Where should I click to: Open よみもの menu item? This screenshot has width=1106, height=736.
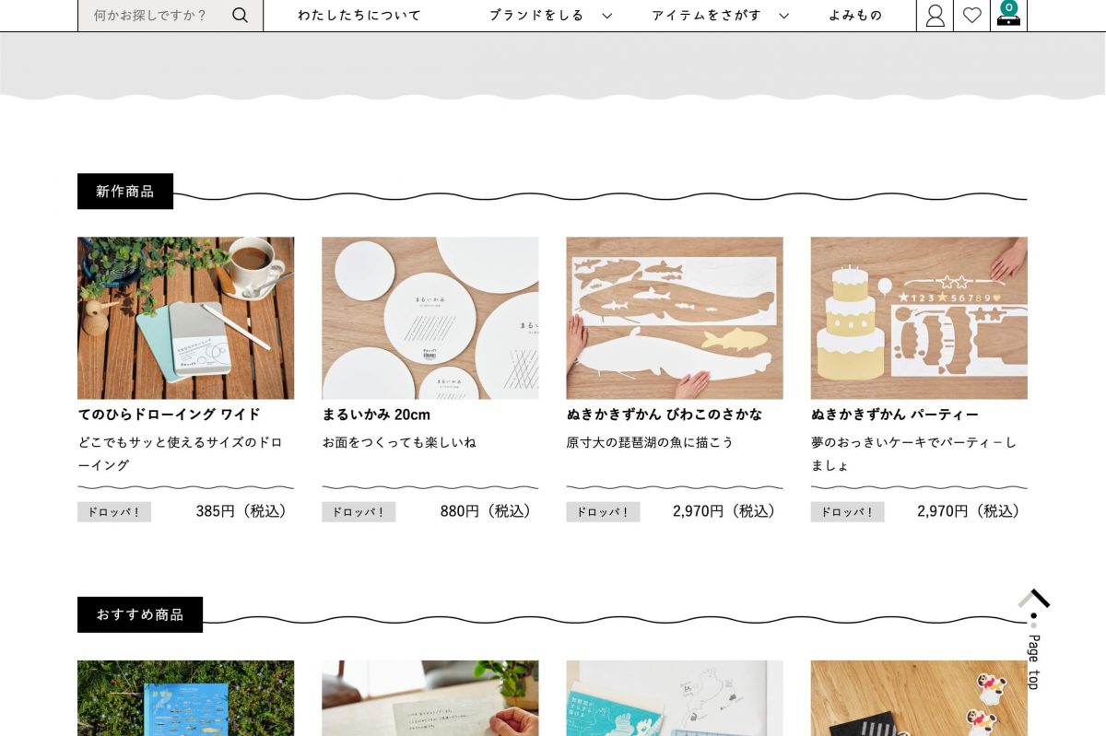tap(855, 15)
